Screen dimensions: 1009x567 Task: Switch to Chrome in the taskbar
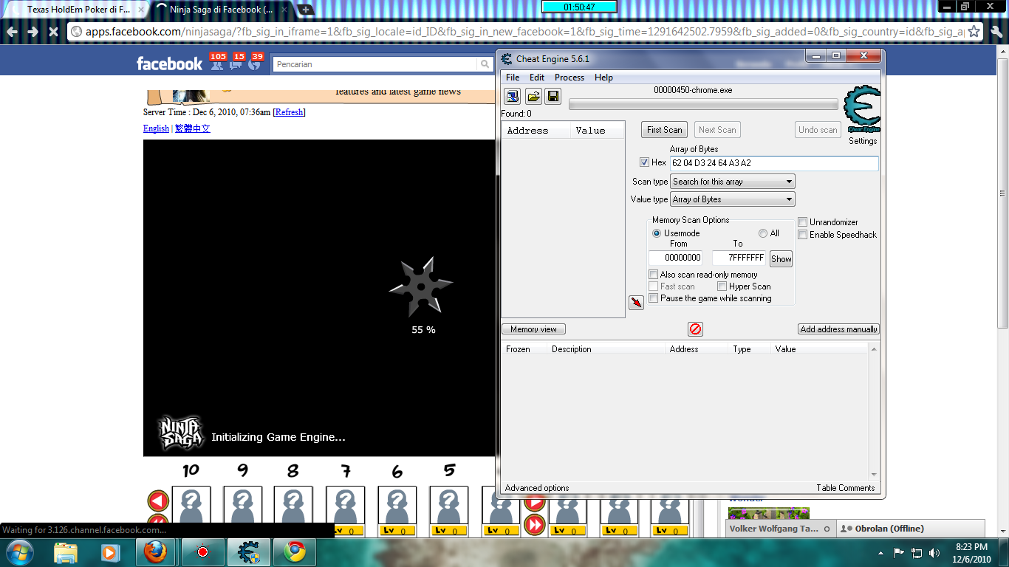coord(295,551)
